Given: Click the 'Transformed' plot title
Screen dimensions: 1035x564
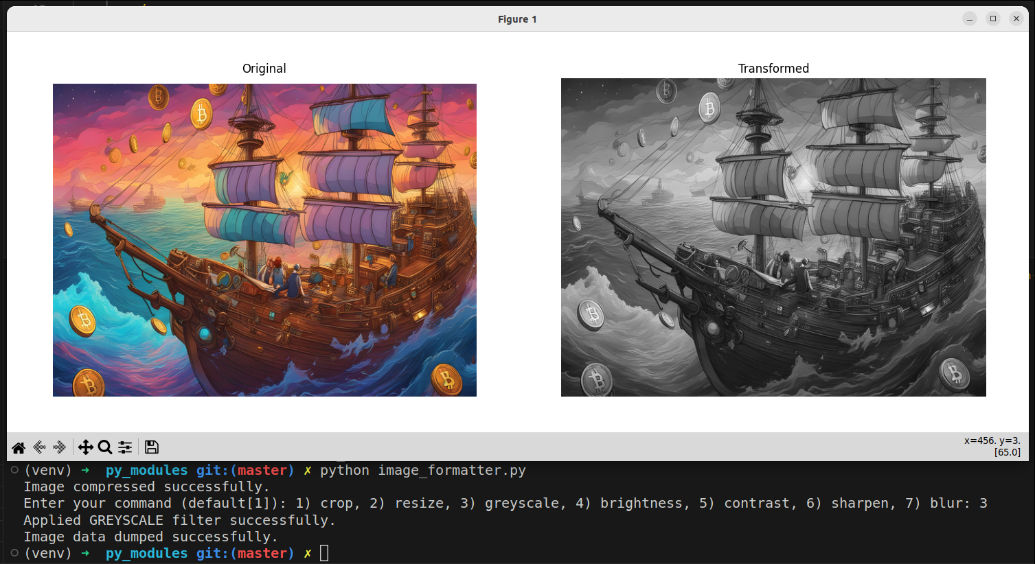Looking at the screenshot, I should (x=773, y=69).
